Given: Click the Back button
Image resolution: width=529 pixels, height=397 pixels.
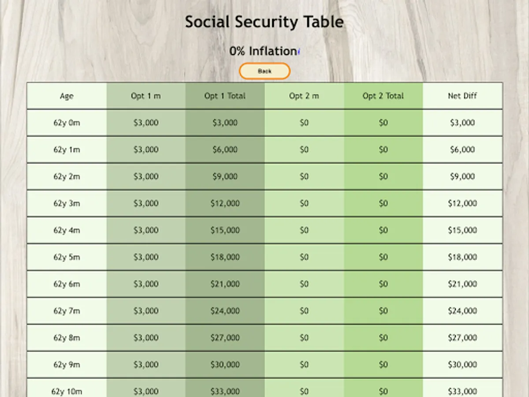Looking at the screenshot, I should (264, 71).
